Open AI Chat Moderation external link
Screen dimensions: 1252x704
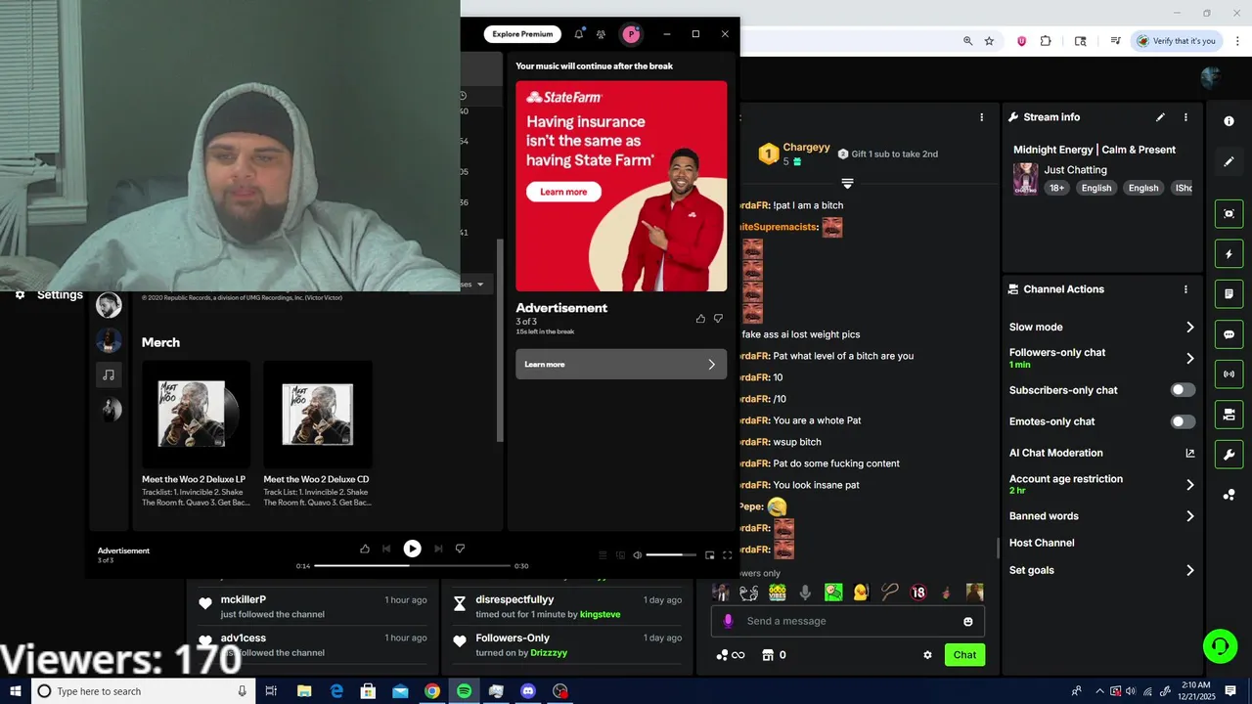(x=1190, y=453)
